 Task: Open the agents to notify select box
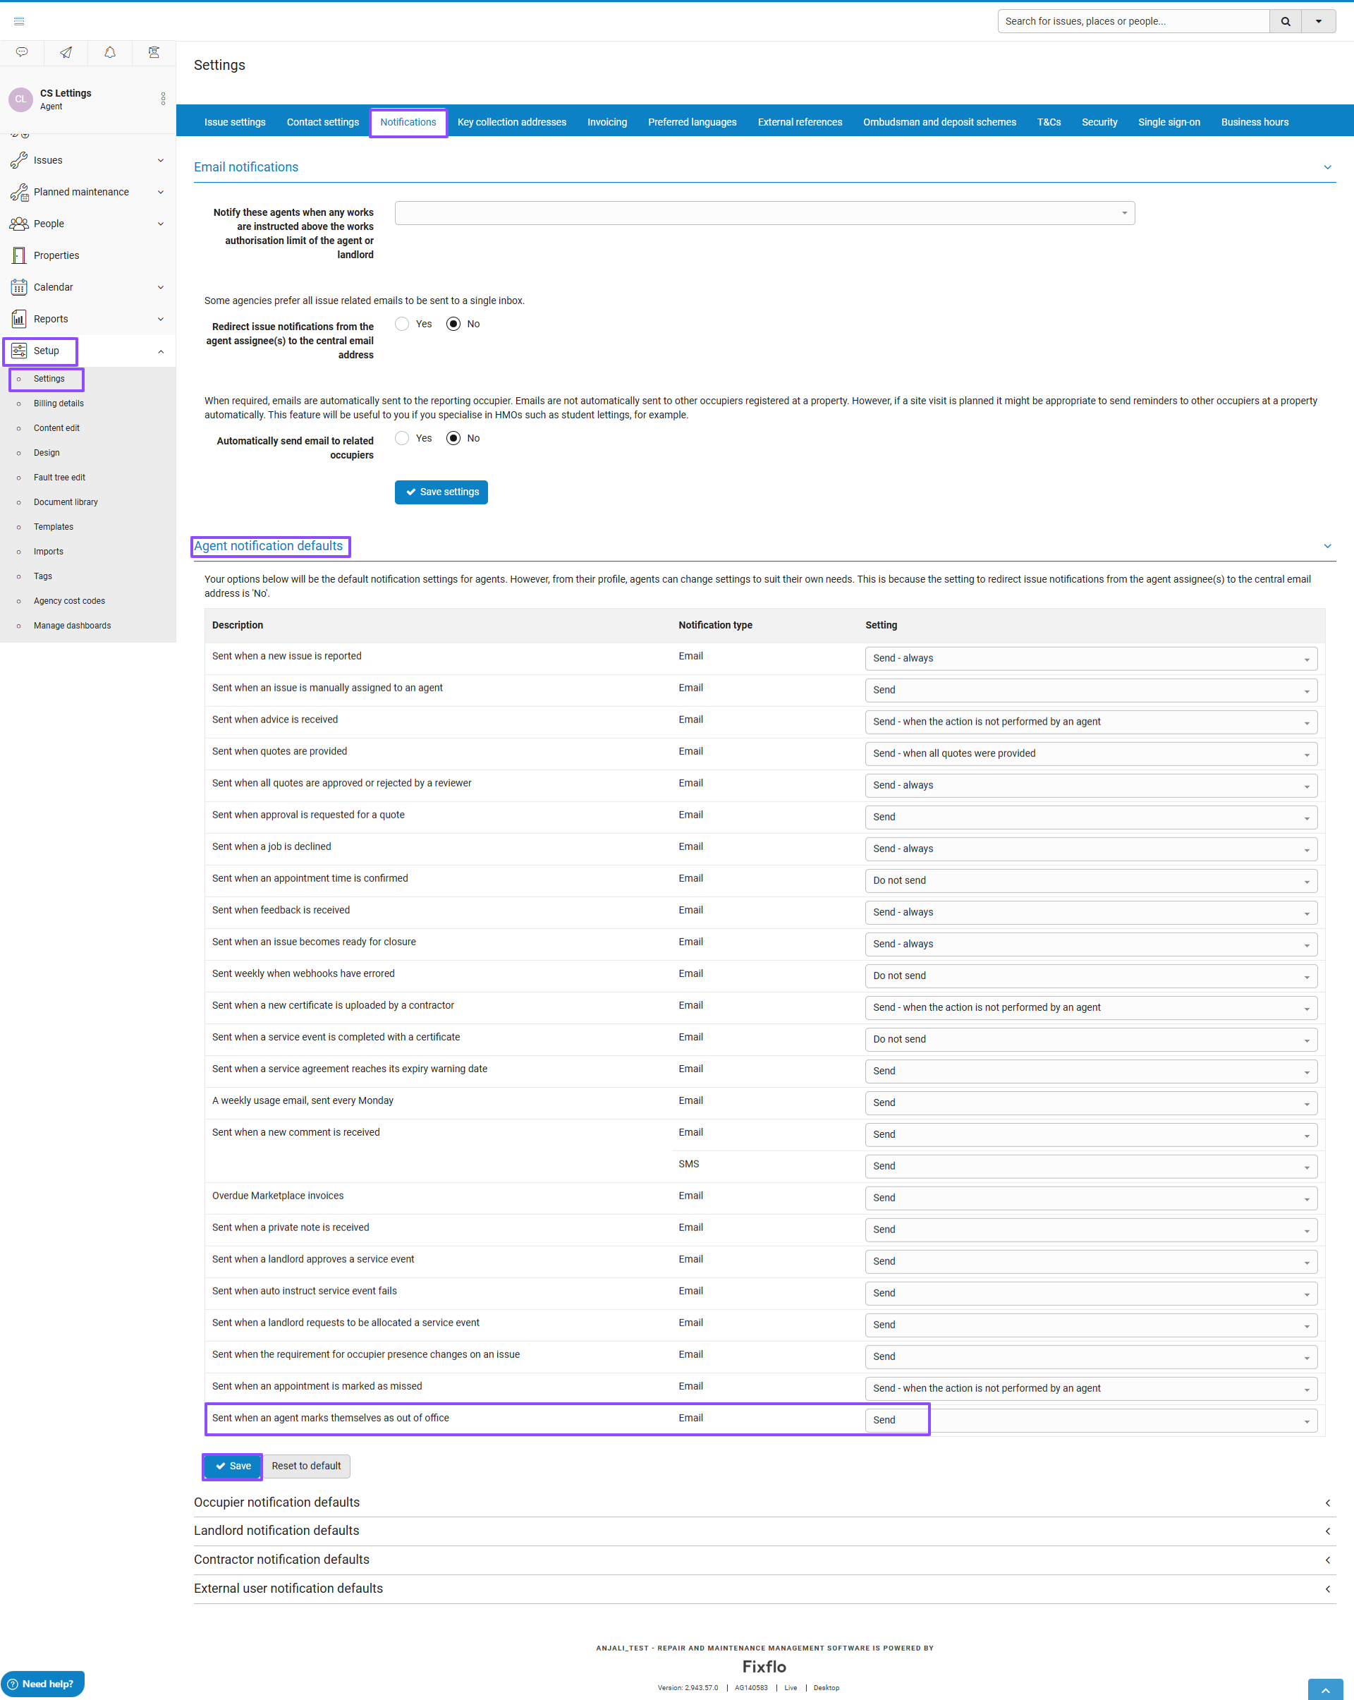click(x=764, y=213)
